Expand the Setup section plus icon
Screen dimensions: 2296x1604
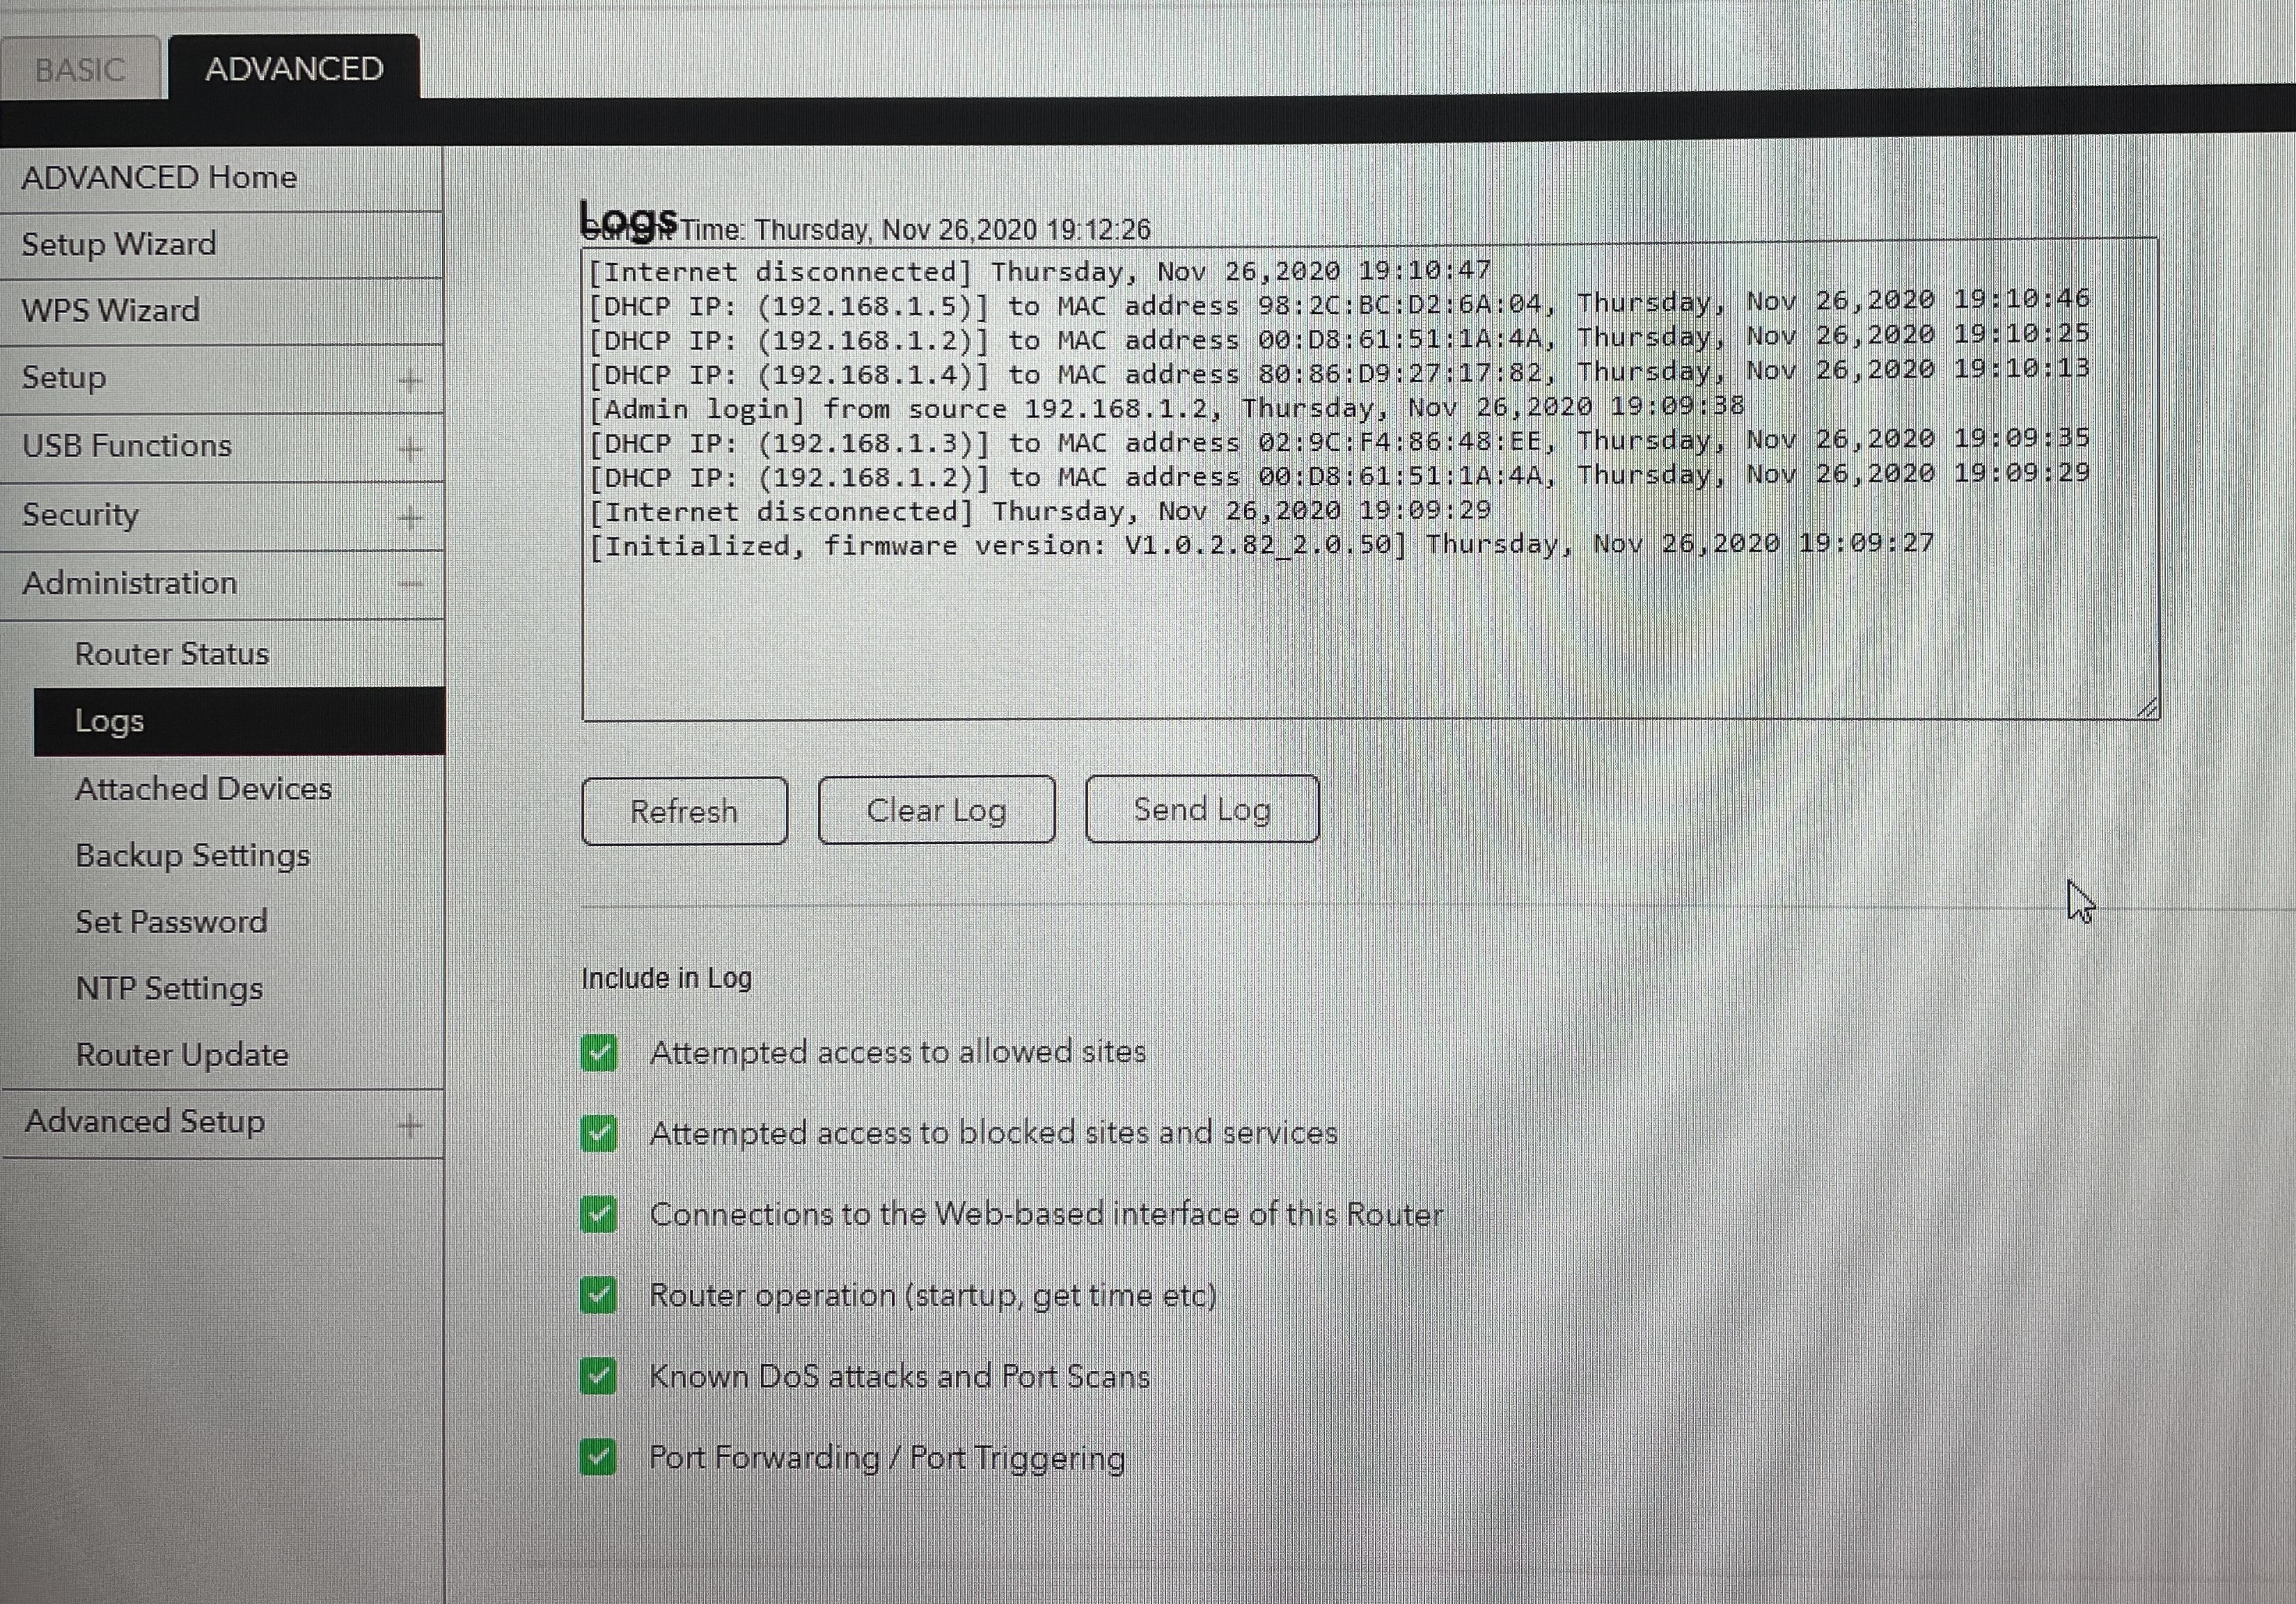[x=410, y=380]
